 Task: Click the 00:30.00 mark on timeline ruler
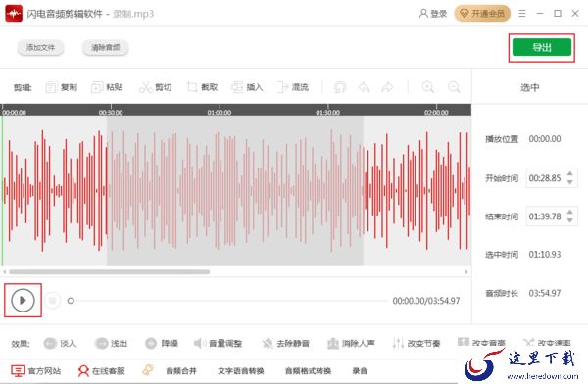pos(111,112)
